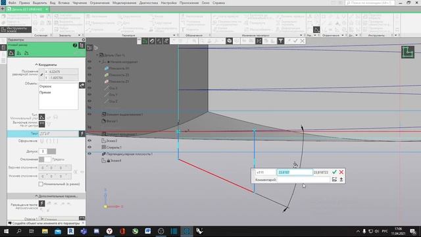This screenshot has height=237, width=421.
Task: Collapse the Деталь root tree node
Action: 97,55
